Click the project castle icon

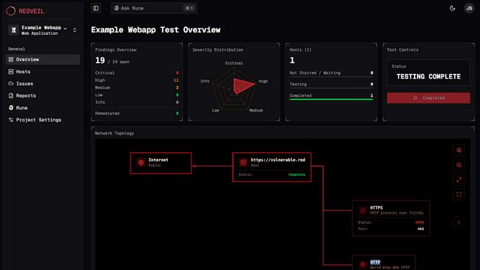pos(13,30)
